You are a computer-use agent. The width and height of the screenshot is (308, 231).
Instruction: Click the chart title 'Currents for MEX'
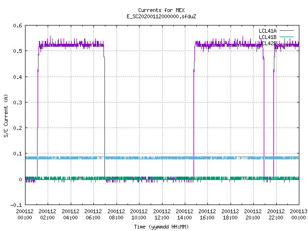(x=161, y=10)
